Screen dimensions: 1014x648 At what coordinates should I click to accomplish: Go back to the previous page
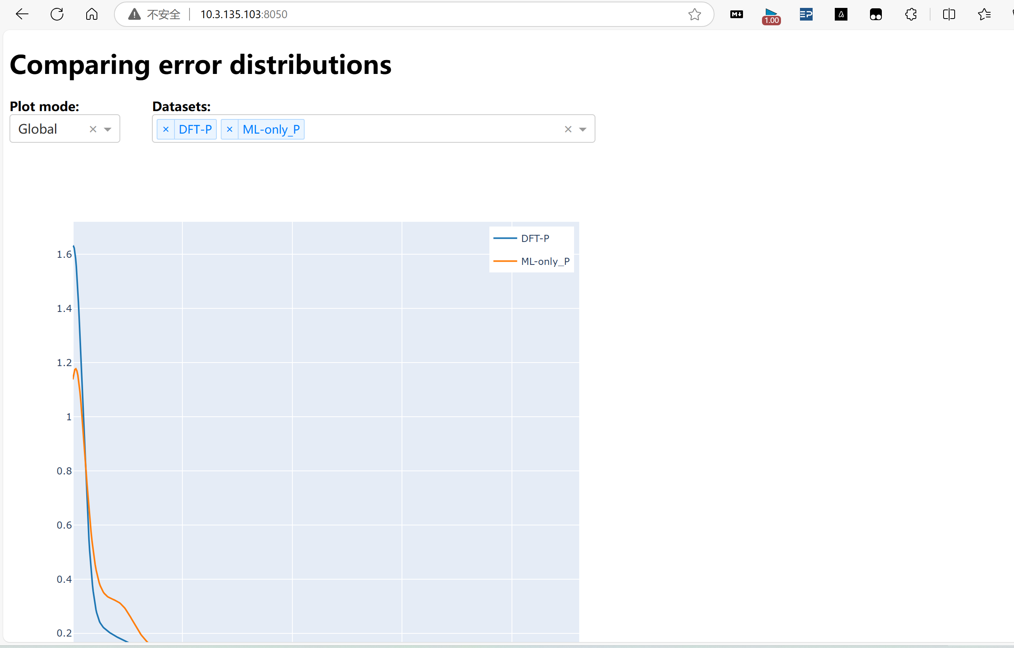point(22,14)
